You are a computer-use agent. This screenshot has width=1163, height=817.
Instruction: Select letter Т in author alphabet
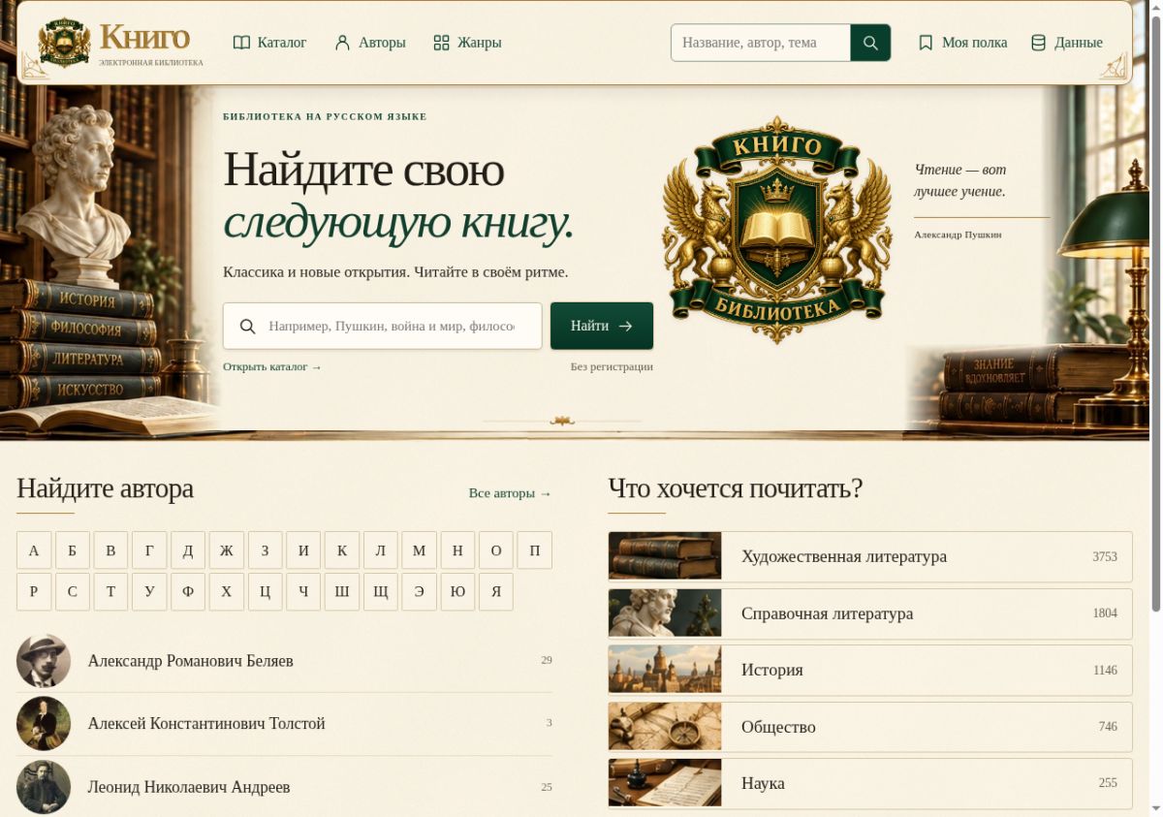110,592
